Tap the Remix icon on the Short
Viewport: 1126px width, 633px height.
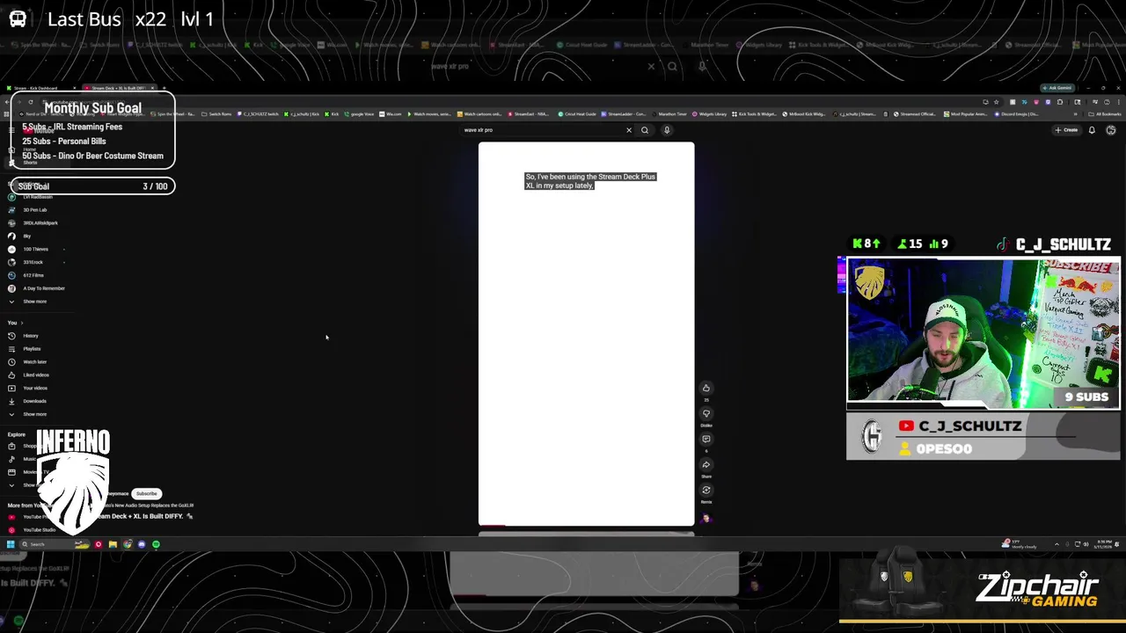click(706, 490)
